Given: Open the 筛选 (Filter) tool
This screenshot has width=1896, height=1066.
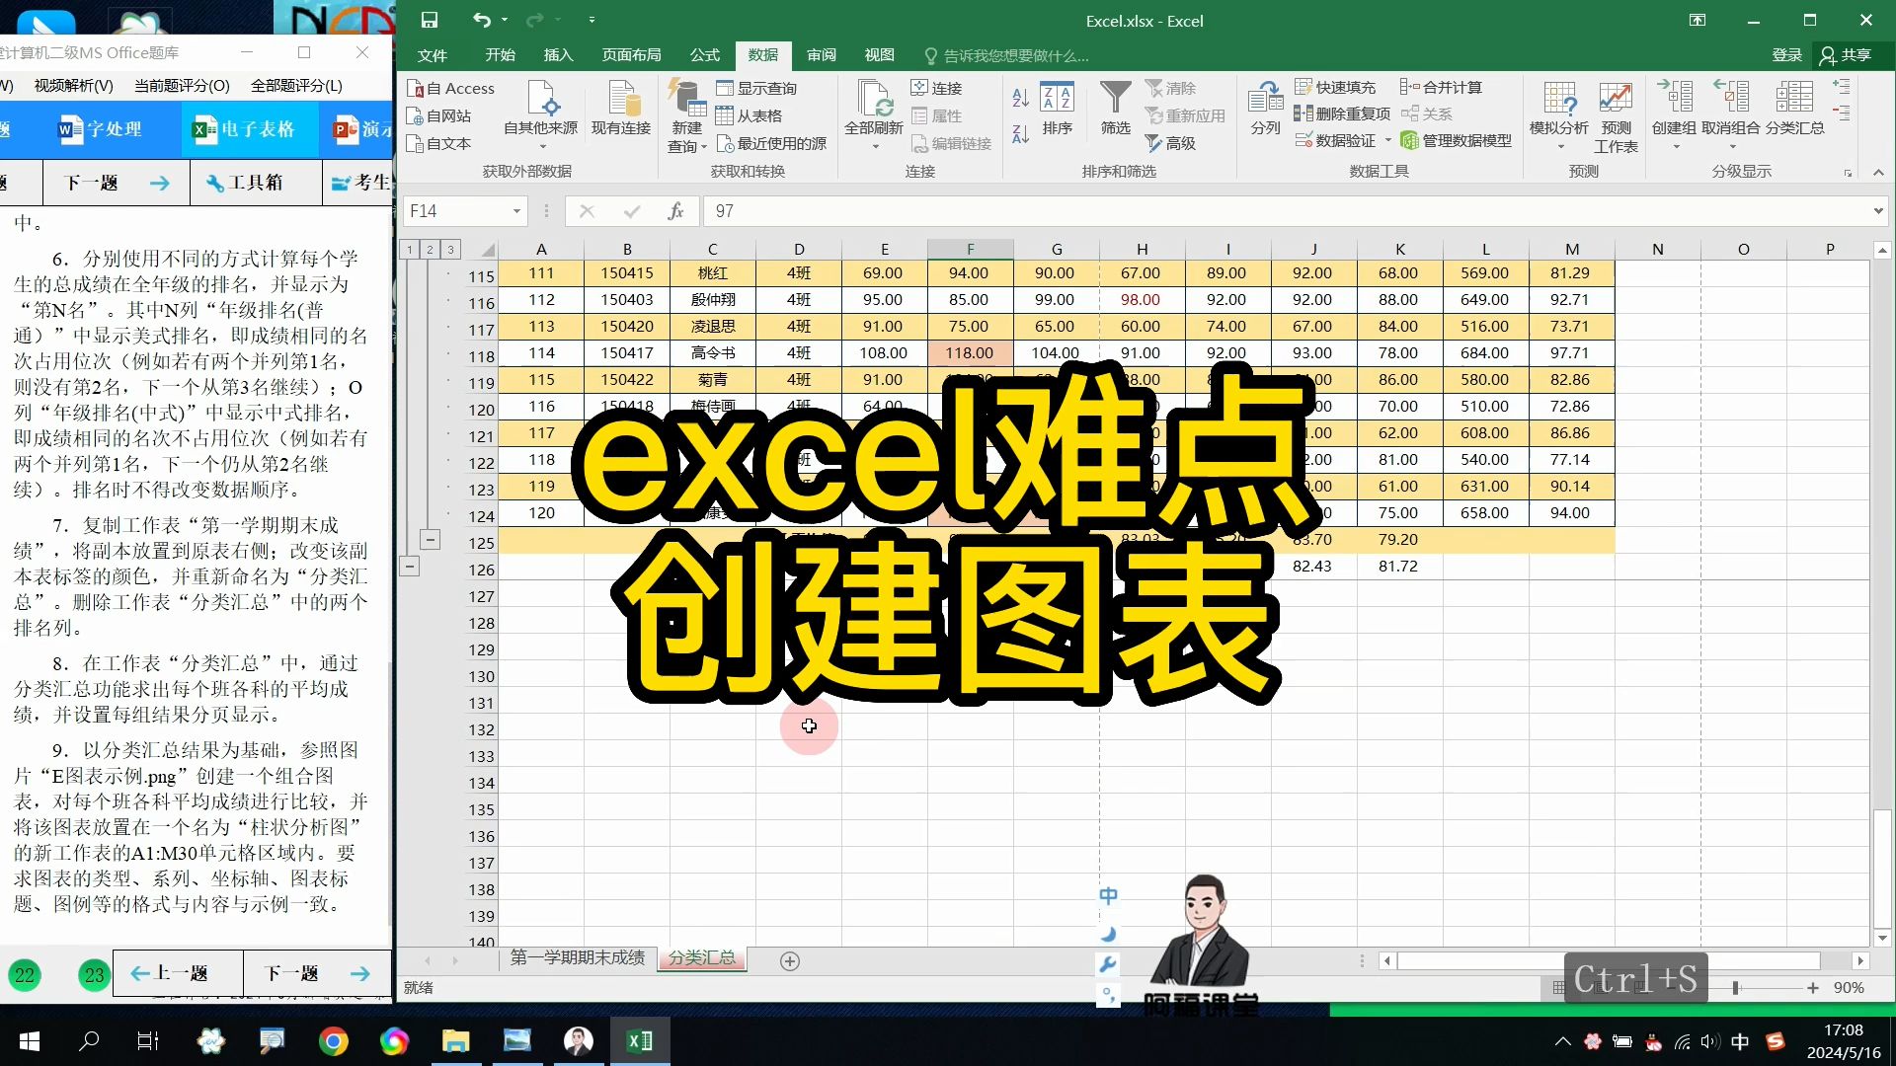Looking at the screenshot, I should (x=1114, y=111).
